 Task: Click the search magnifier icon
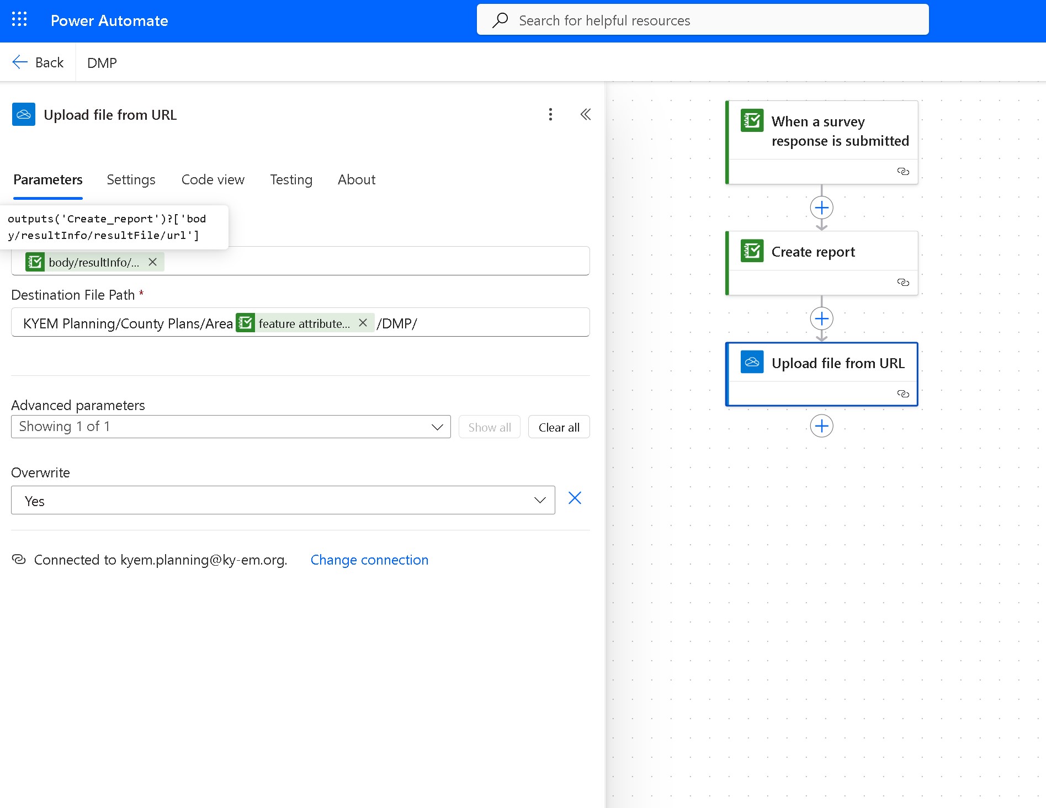[500, 20]
